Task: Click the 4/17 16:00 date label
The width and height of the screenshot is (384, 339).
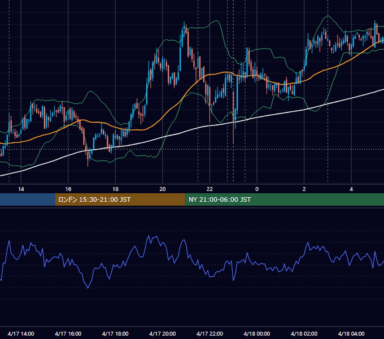Action: (x=68, y=333)
